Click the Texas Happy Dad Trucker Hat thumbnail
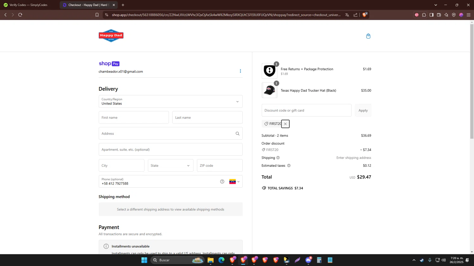This screenshot has height=266, width=474. tap(270, 90)
